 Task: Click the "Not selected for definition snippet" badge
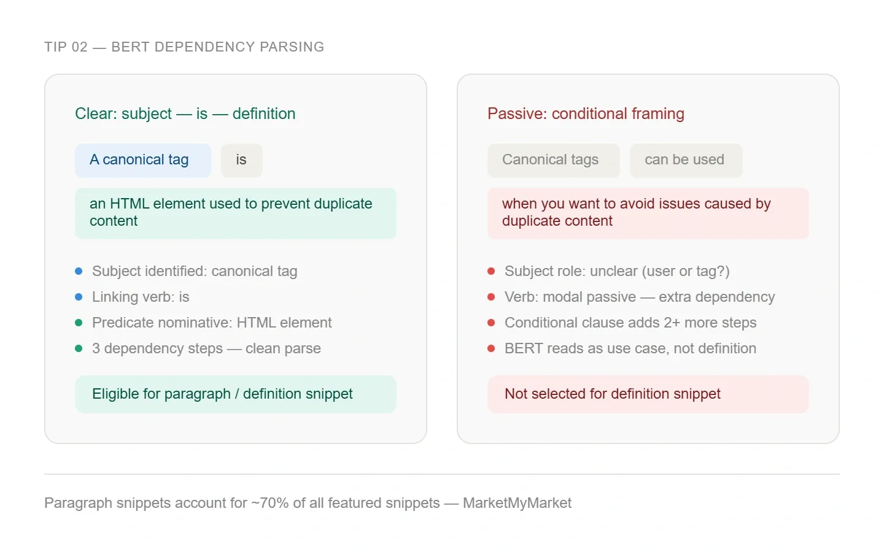point(648,394)
